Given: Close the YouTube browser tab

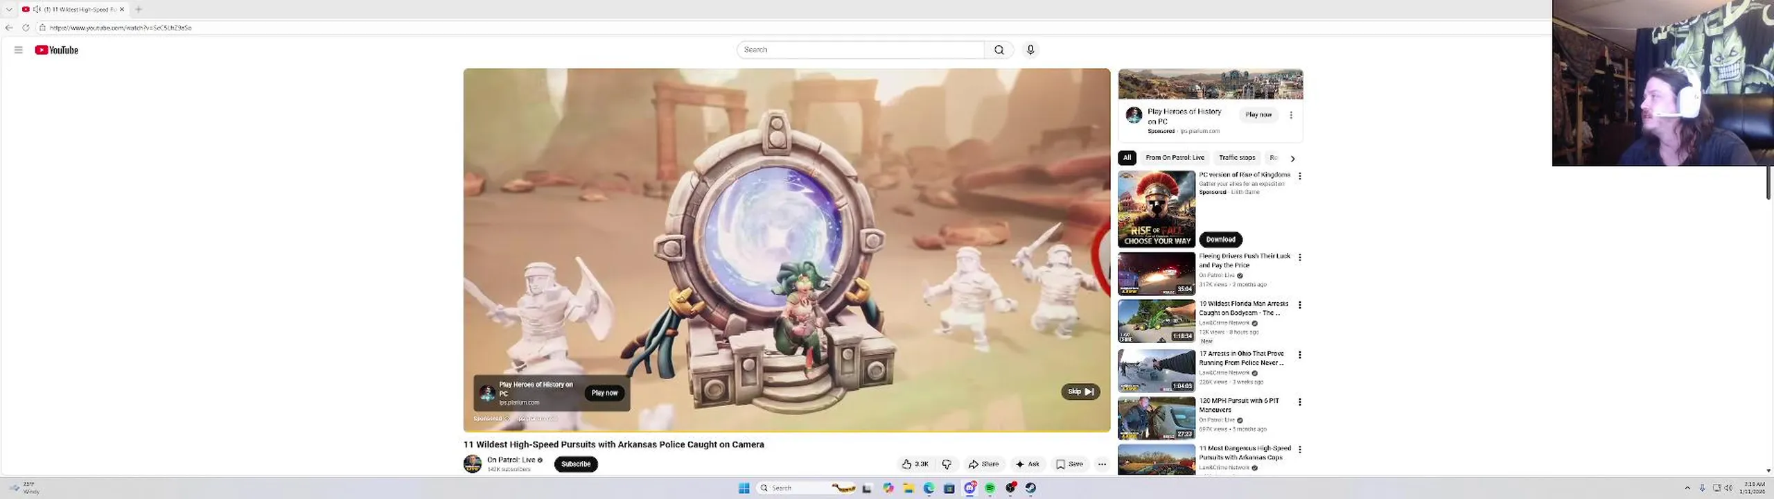Looking at the screenshot, I should [x=122, y=9].
